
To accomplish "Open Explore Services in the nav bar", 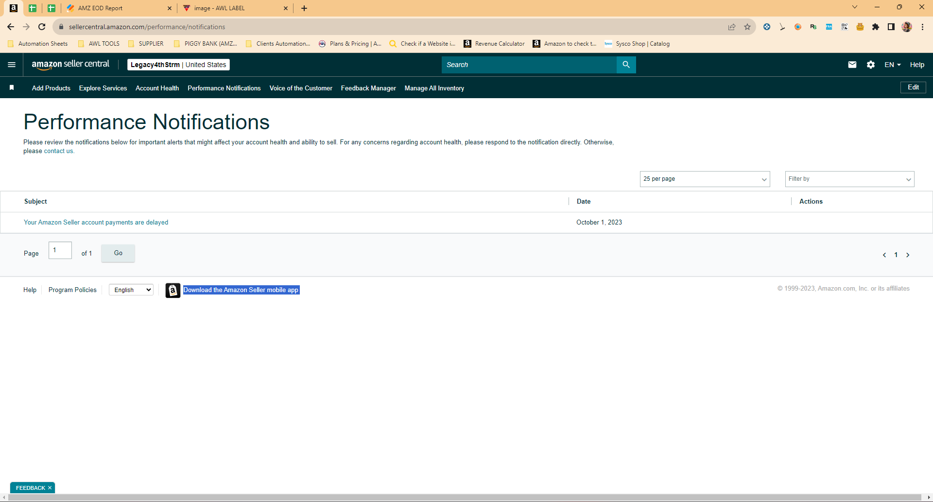I will point(103,88).
